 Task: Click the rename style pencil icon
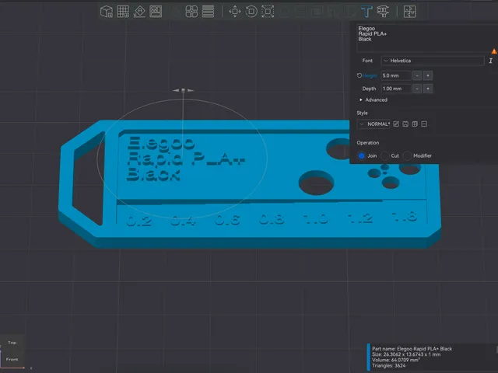[x=396, y=124]
